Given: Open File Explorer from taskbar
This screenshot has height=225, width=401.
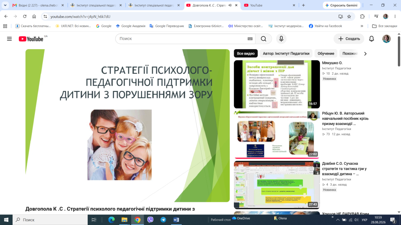Looking at the screenshot, I should pyautogui.click(x=124, y=220).
